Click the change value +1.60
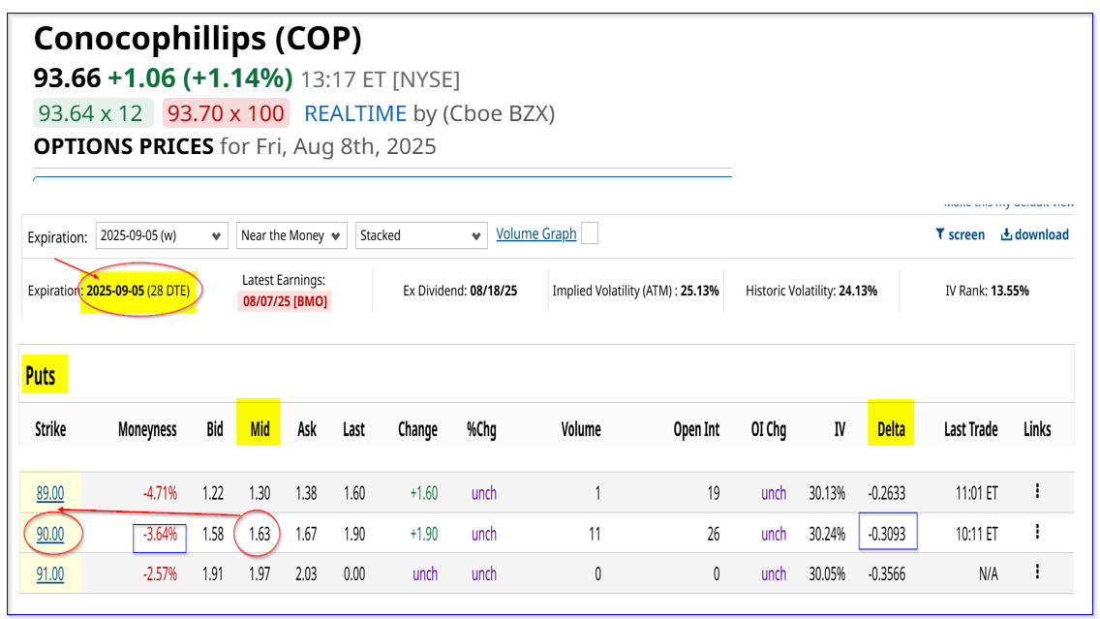The width and height of the screenshot is (1100, 619). pos(424,493)
